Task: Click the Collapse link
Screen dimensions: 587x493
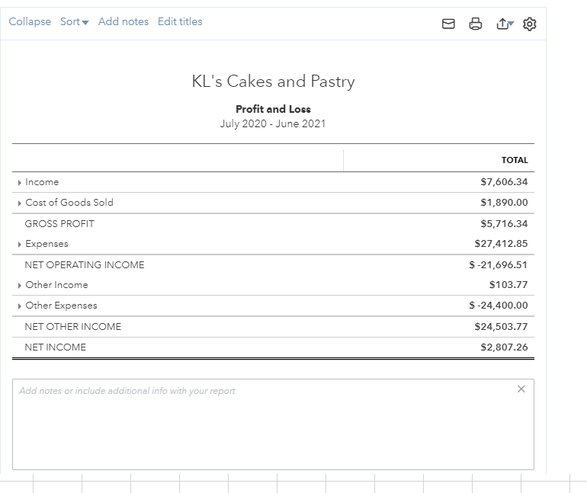Action: (30, 22)
